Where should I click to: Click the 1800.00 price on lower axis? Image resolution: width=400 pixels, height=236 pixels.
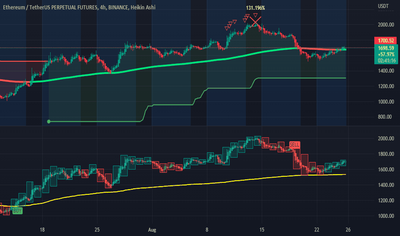(386, 154)
